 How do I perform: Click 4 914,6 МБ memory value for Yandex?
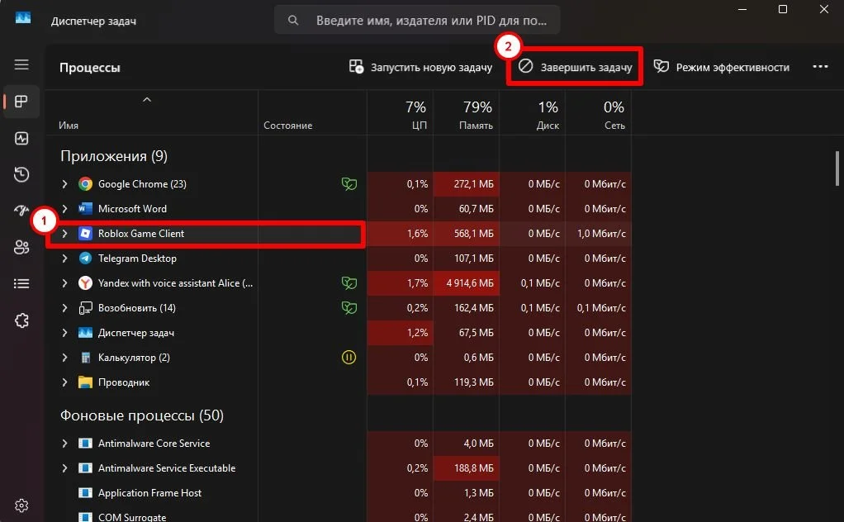[x=470, y=283]
